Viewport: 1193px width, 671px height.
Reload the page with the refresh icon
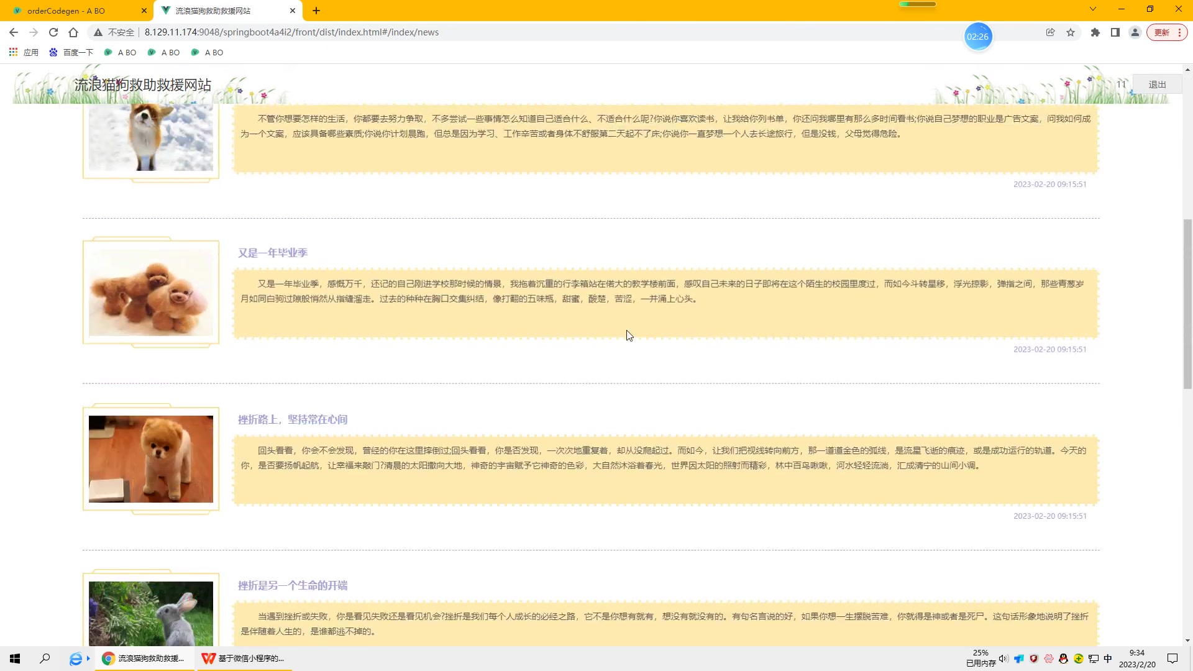53,32
